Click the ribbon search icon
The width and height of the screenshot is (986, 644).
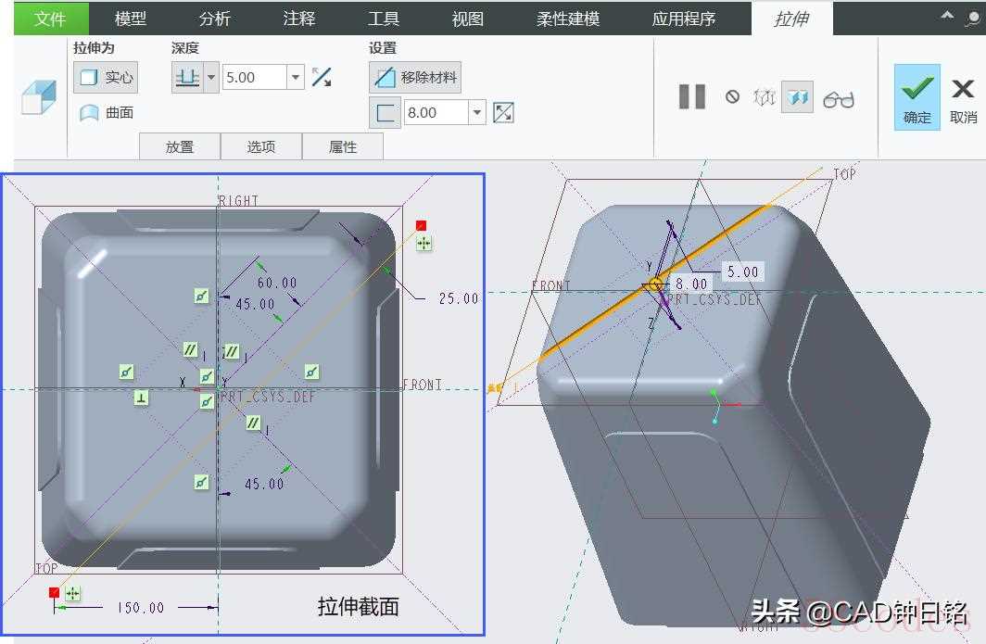coord(968,18)
